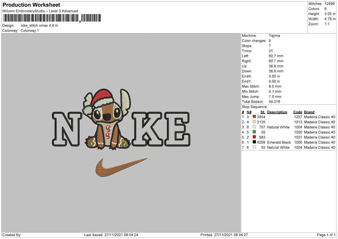The image size is (338, 239).
Task: Click the black Emerald Black thread swatch
Action: point(254,142)
